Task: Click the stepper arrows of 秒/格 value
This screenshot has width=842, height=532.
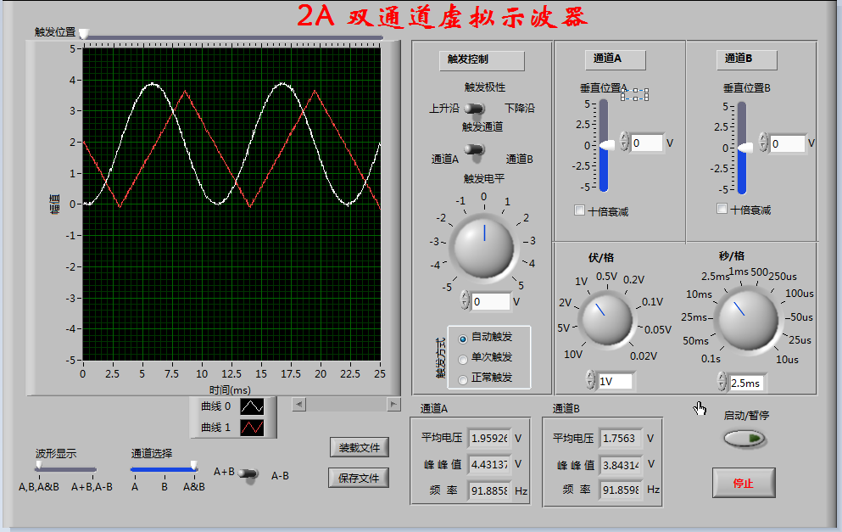Action: pos(722,381)
